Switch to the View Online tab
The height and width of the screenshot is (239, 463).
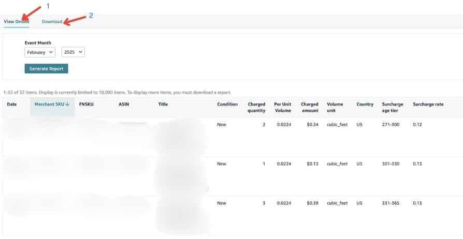(17, 21)
